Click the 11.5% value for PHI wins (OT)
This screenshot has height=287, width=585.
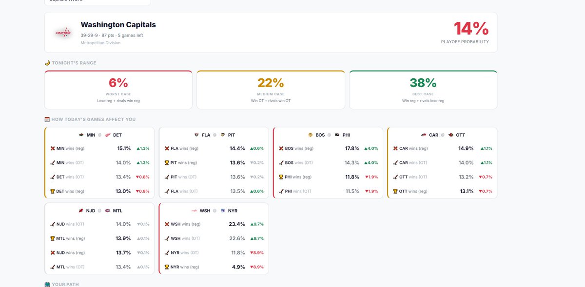tap(352, 191)
